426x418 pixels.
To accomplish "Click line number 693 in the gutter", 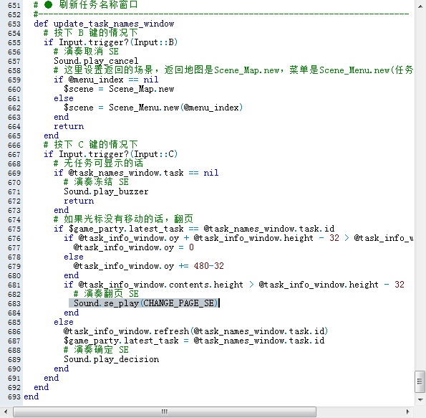I will pyautogui.click(x=14, y=397).
